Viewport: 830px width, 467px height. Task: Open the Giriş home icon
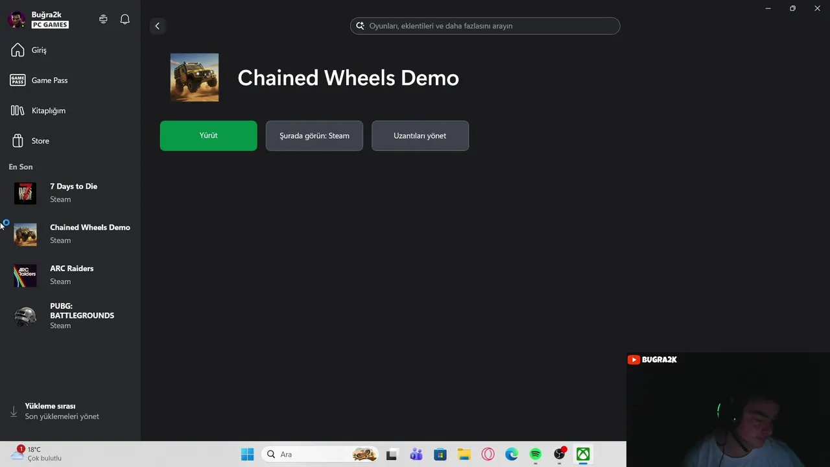point(18,50)
